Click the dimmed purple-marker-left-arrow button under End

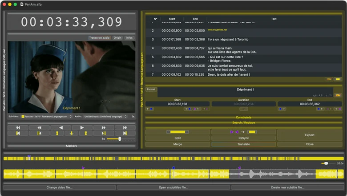(329, 109)
